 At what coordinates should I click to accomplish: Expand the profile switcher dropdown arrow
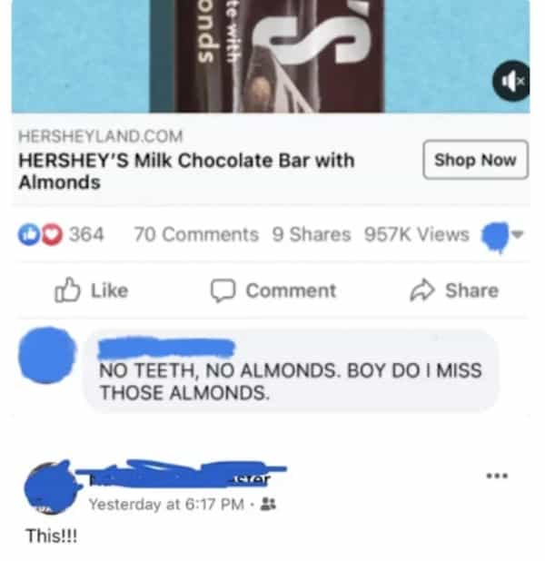click(518, 234)
